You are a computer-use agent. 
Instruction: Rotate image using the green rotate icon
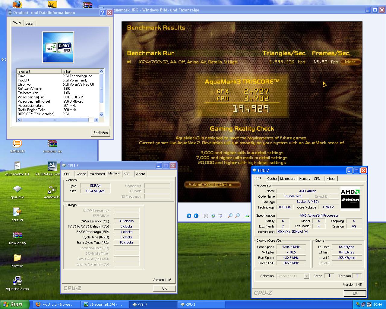pyautogui.click(x=247, y=215)
